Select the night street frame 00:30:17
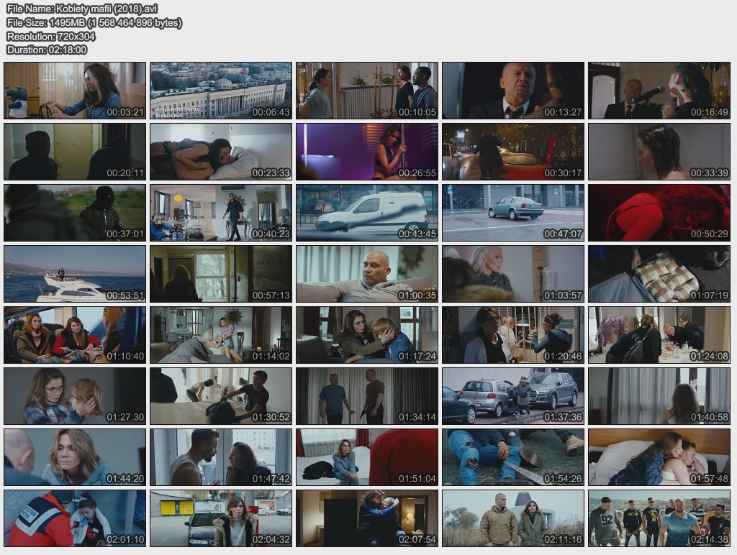This screenshot has height=555, width=737. click(513, 152)
